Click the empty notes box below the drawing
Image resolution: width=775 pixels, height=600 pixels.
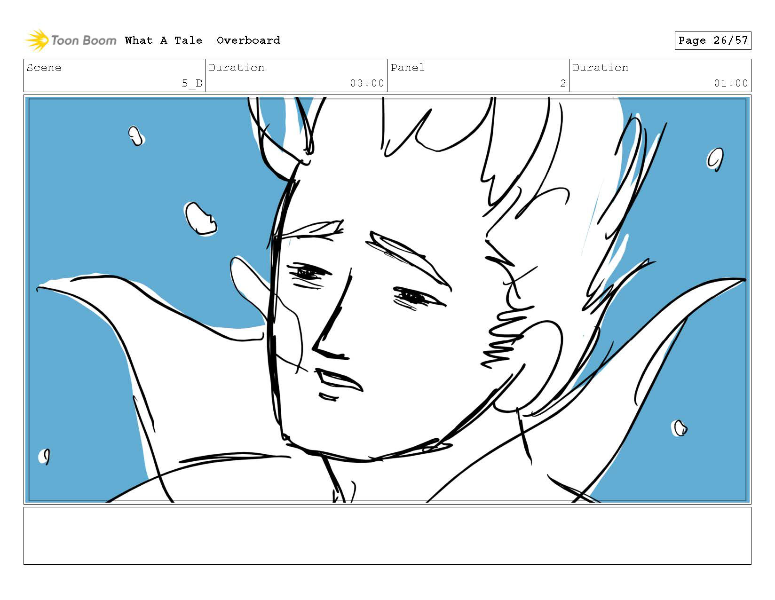click(x=387, y=536)
